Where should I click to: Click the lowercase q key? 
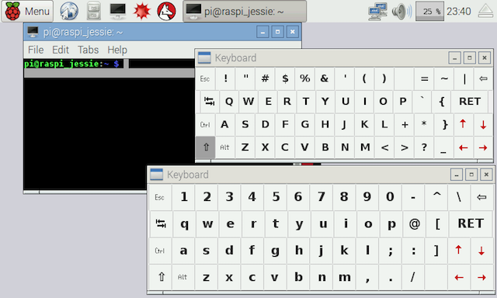184,224
